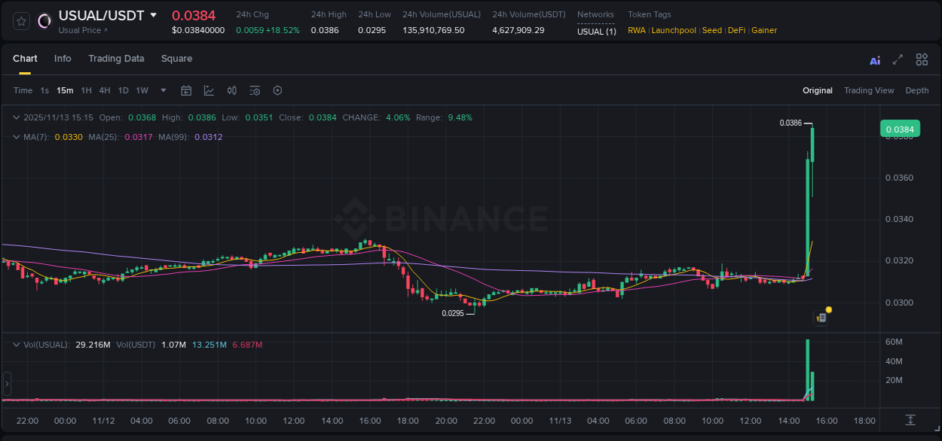Open the widgets grid icon
The image size is (942, 441).
[x=922, y=59]
